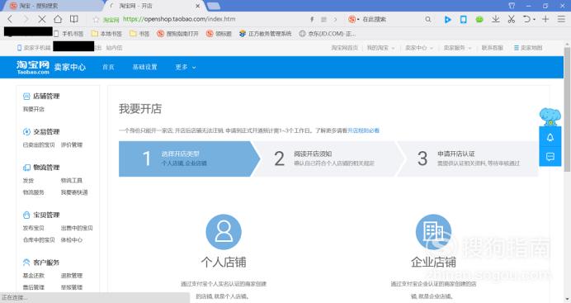Stop page loading with the X button
This screenshot has height=303, width=571.
[x=42, y=19]
